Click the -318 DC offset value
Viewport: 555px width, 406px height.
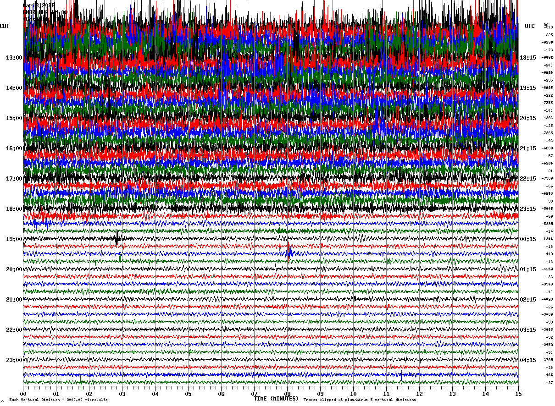(x=549, y=27)
